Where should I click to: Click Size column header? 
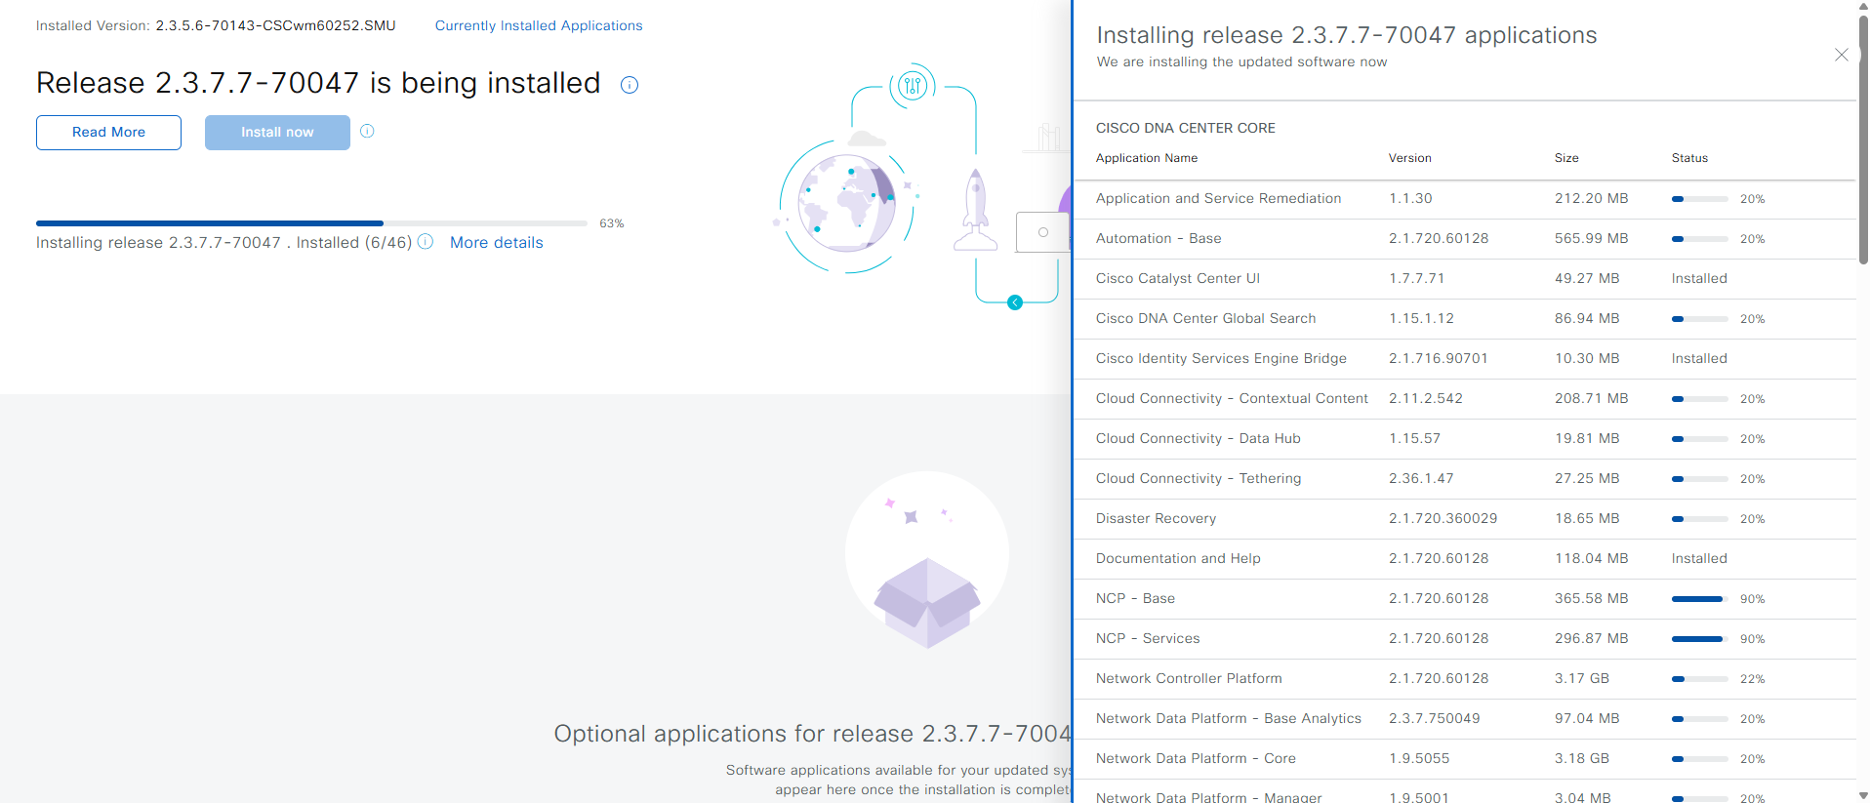coord(1565,158)
